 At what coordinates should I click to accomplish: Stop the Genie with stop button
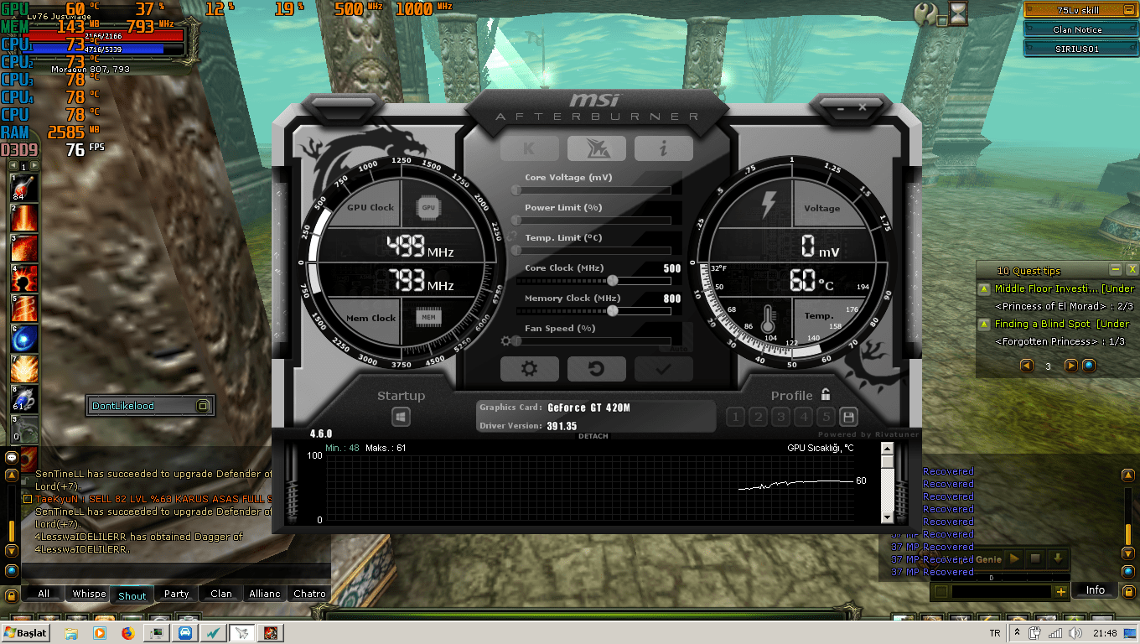(x=1035, y=558)
